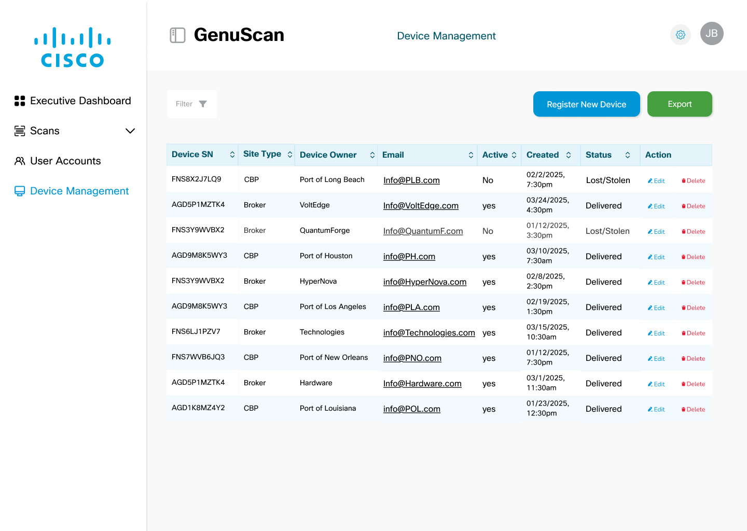
Task: Delete the VoltEdge device row
Action: point(693,206)
